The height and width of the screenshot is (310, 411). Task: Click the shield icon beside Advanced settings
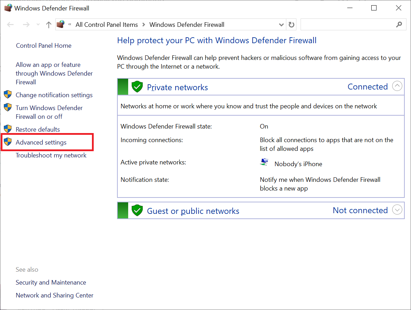click(8, 142)
